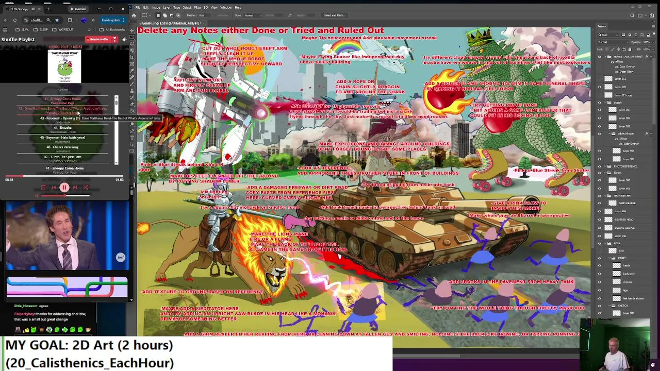
Task: Open All Bookmarks in the browser
Action: click(x=113, y=29)
